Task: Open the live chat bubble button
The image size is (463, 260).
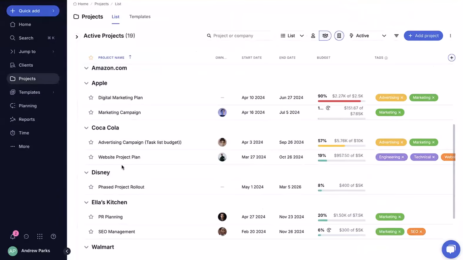Action: click(451, 249)
